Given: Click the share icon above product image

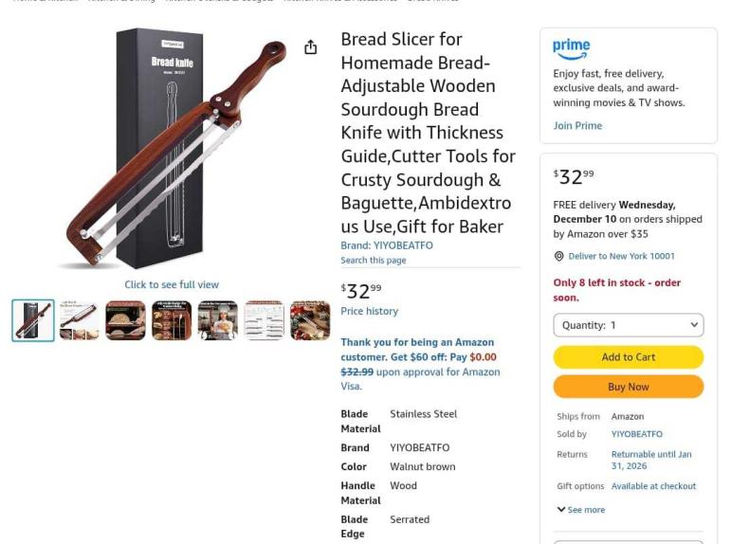Looking at the screenshot, I should pyautogui.click(x=310, y=47).
